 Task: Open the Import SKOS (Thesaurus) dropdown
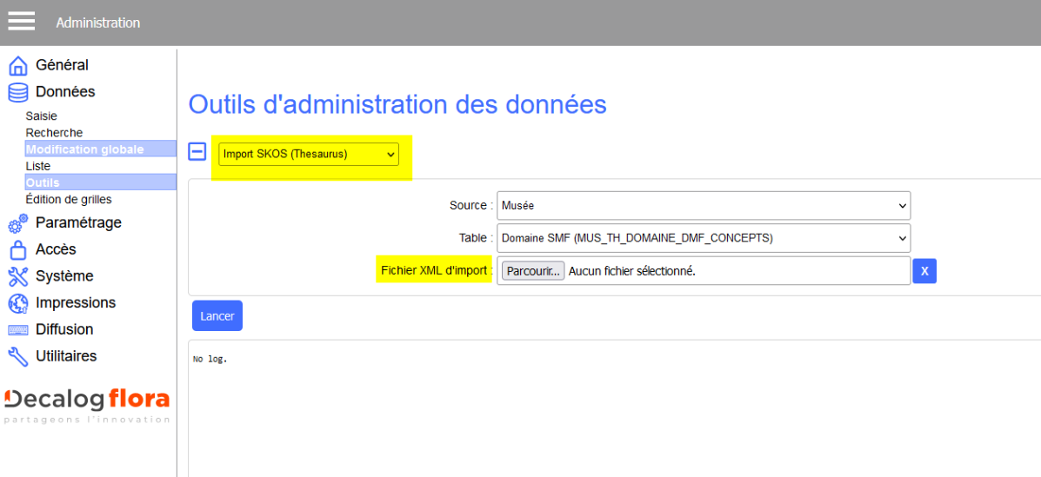point(309,155)
